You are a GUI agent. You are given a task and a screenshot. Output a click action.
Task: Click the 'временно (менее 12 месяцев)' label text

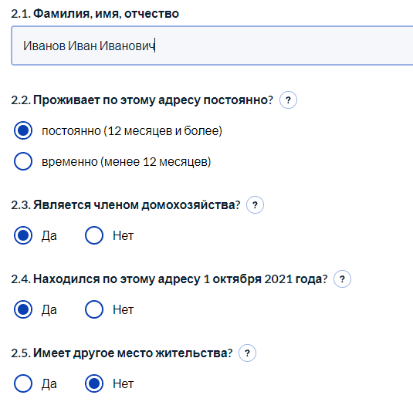click(x=127, y=162)
